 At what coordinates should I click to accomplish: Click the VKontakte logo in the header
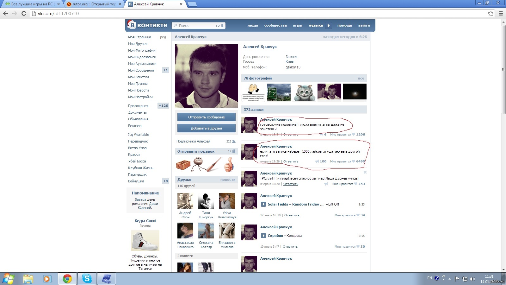click(x=147, y=25)
